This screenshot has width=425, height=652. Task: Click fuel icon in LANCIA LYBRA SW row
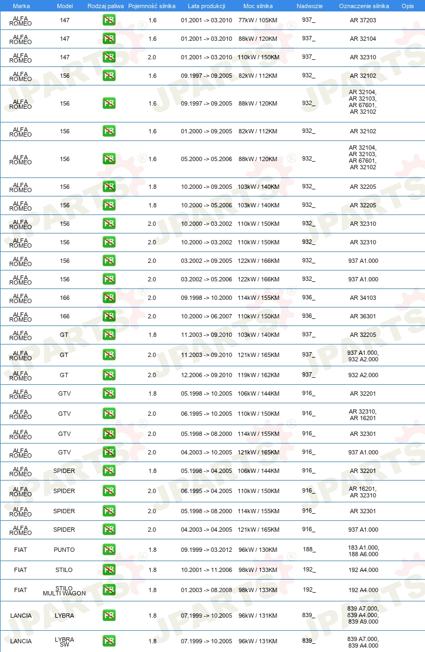(x=109, y=641)
